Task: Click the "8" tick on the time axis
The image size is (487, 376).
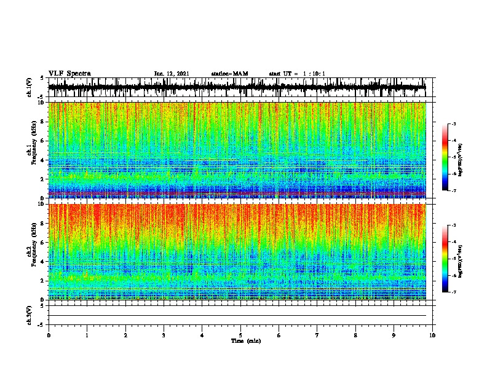Action: [x=355, y=335]
